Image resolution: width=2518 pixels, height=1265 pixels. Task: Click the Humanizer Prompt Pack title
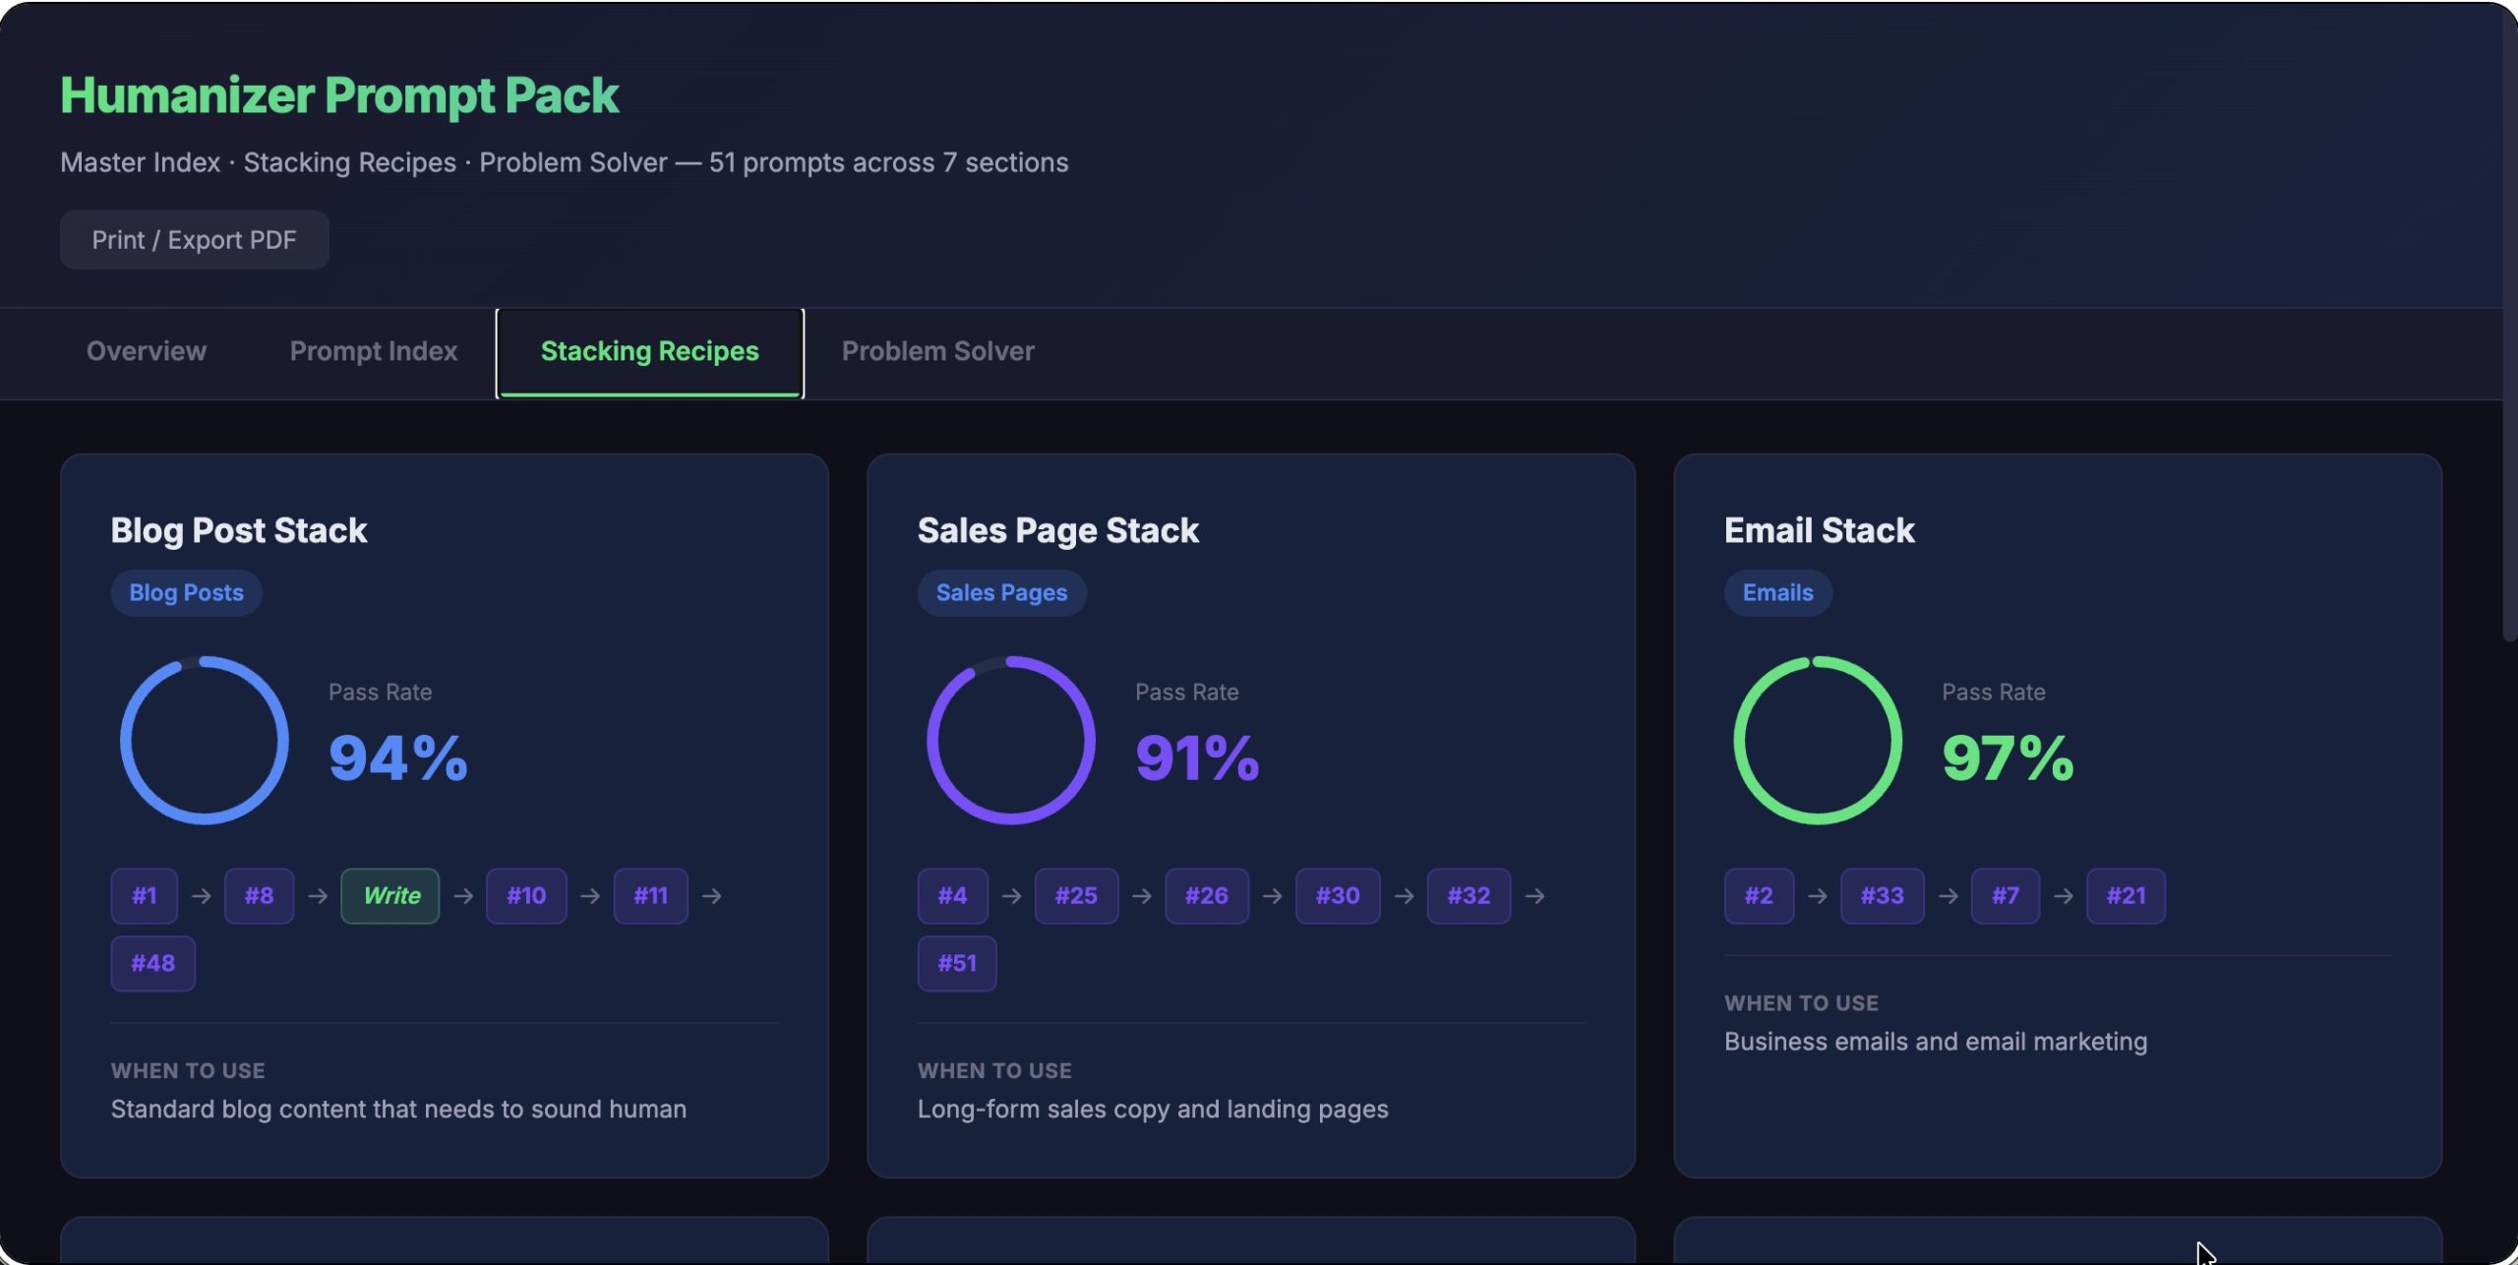339,95
